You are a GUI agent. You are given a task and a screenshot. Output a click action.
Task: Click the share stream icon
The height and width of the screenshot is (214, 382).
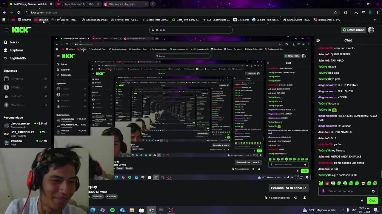pyautogui.click(x=295, y=198)
